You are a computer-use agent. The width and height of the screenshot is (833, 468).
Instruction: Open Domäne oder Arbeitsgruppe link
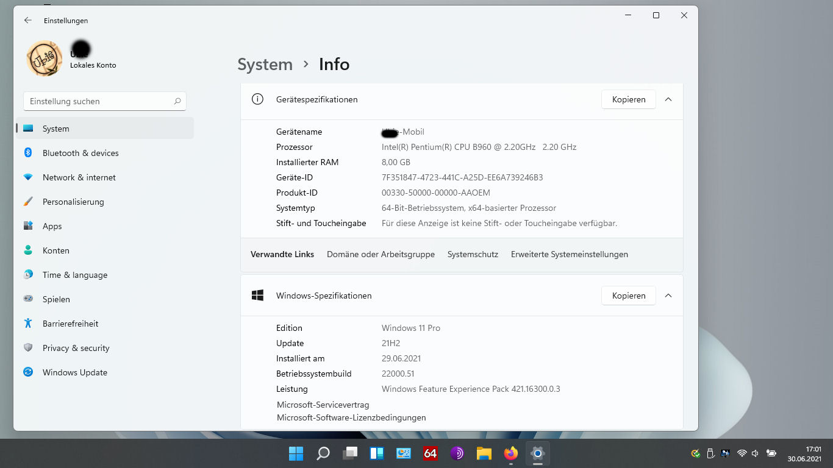pyautogui.click(x=381, y=255)
